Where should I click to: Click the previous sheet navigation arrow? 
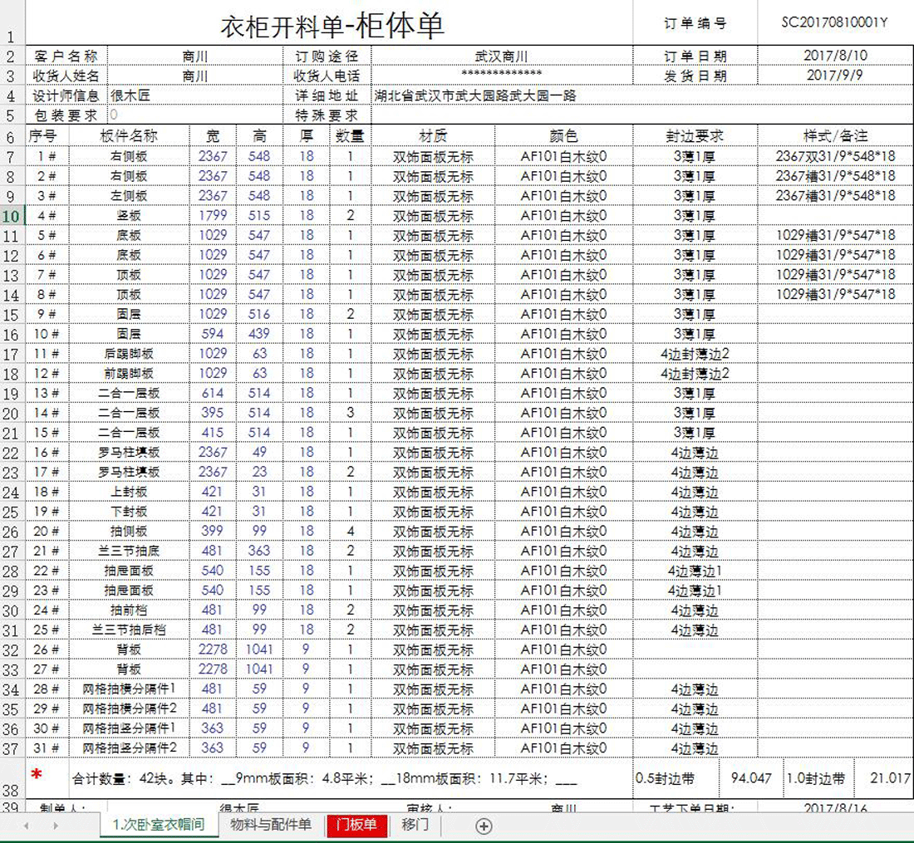coord(27,826)
